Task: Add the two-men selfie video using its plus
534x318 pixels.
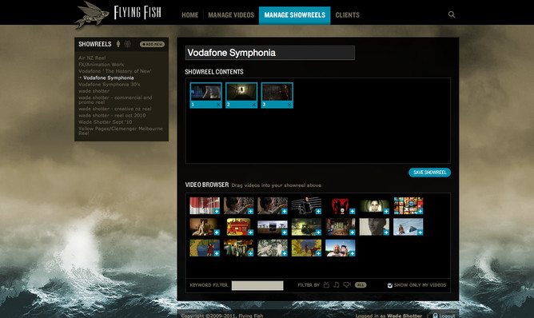Action: tap(353, 253)
